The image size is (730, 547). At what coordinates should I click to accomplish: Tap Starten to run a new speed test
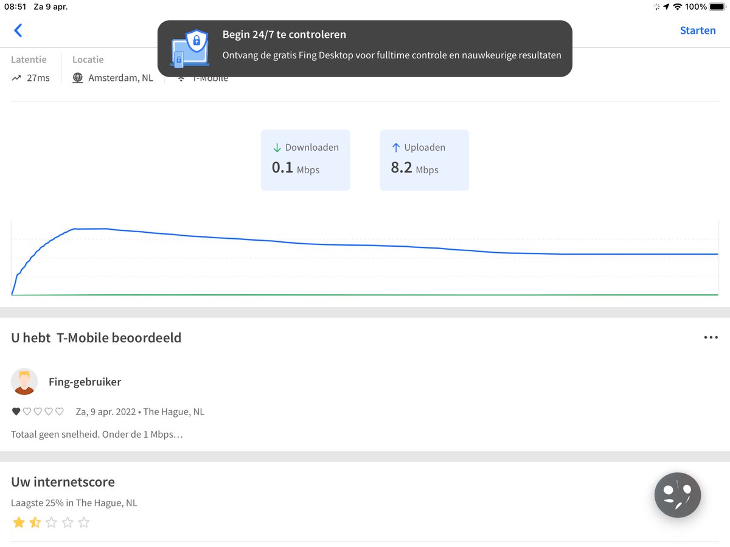pyautogui.click(x=698, y=30)
